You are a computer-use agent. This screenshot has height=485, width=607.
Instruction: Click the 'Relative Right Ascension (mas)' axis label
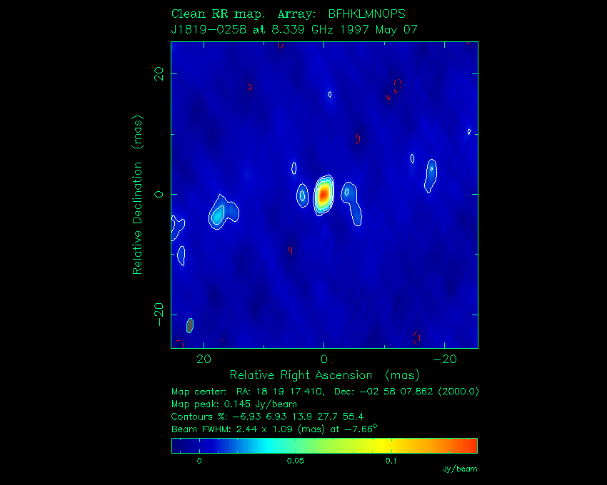[x=324, y=374]
